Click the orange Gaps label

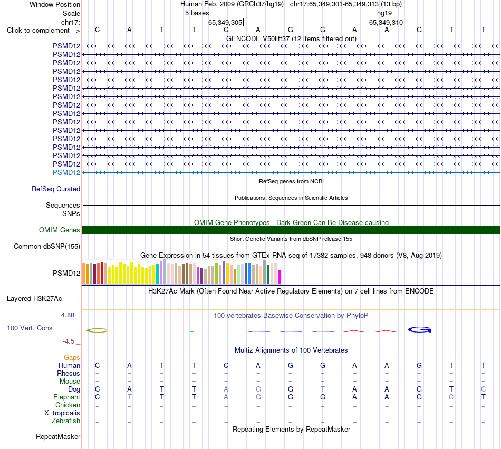72,357
